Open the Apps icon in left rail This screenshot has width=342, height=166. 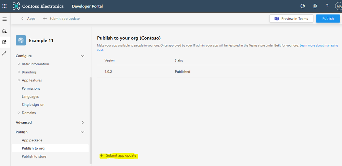[x=4, y=42]
